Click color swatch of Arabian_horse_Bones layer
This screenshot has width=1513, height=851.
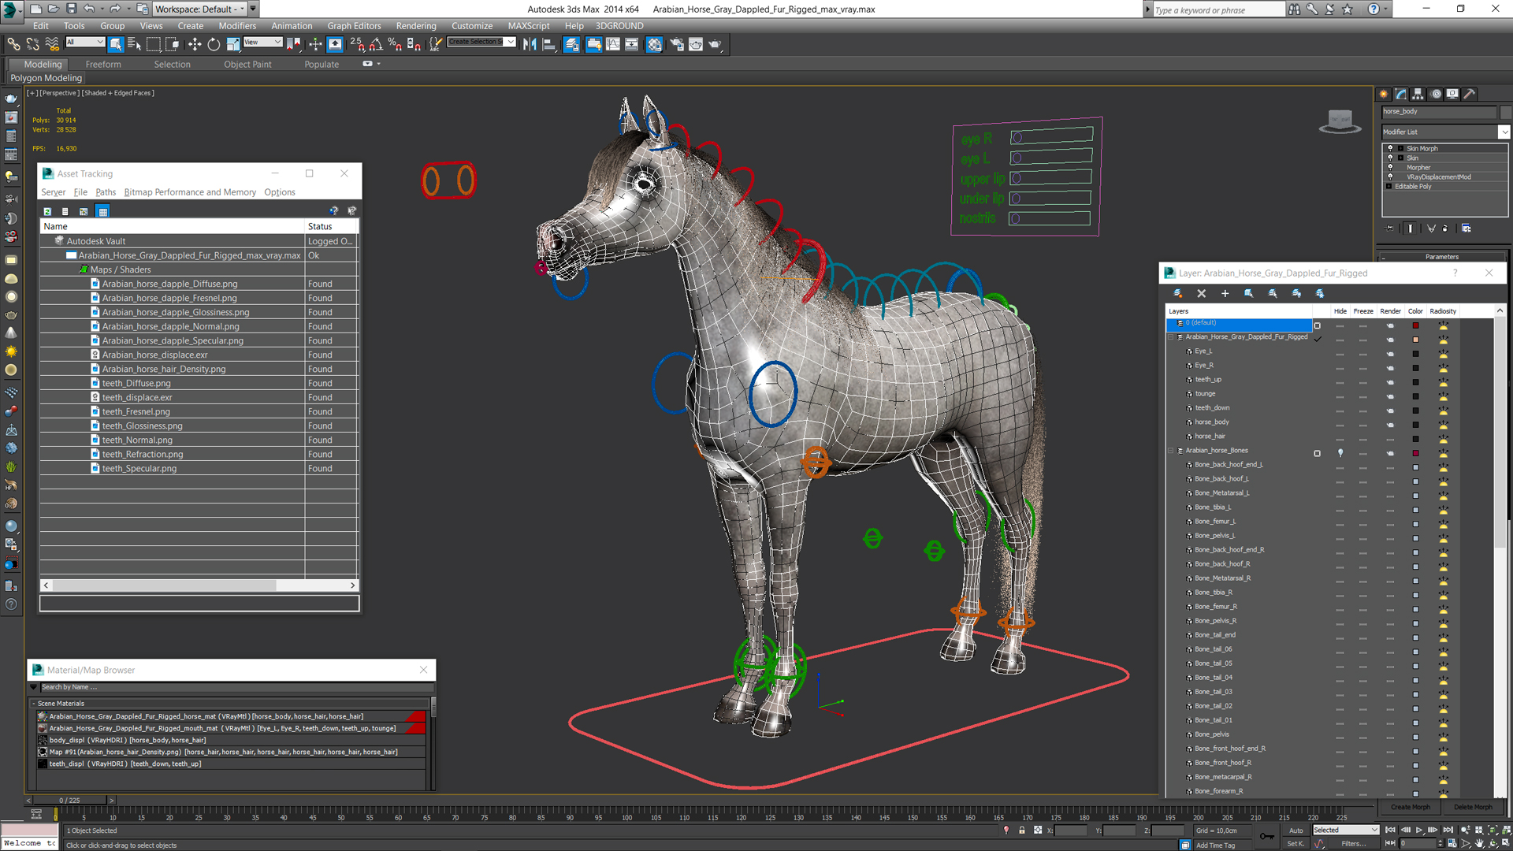(1415, 453)
